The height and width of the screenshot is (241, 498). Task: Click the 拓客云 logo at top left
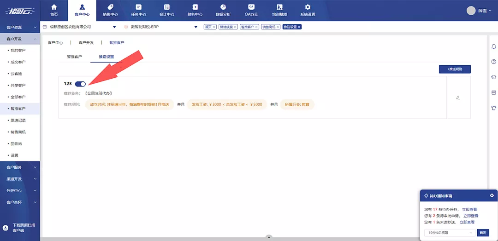[x=20, y=11]
